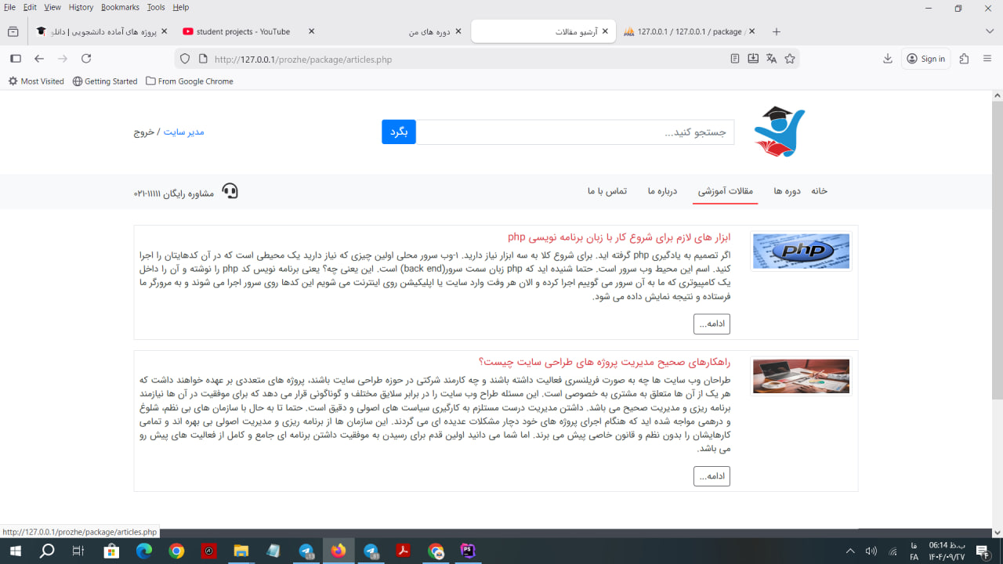This screenshot has height=564, width=1003.
Task: Toggle the Firefox sidebar button
Action: [15, 59]
